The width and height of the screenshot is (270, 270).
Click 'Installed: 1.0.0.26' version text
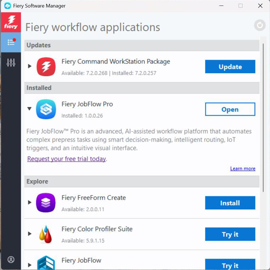click(x=82, y=116)
